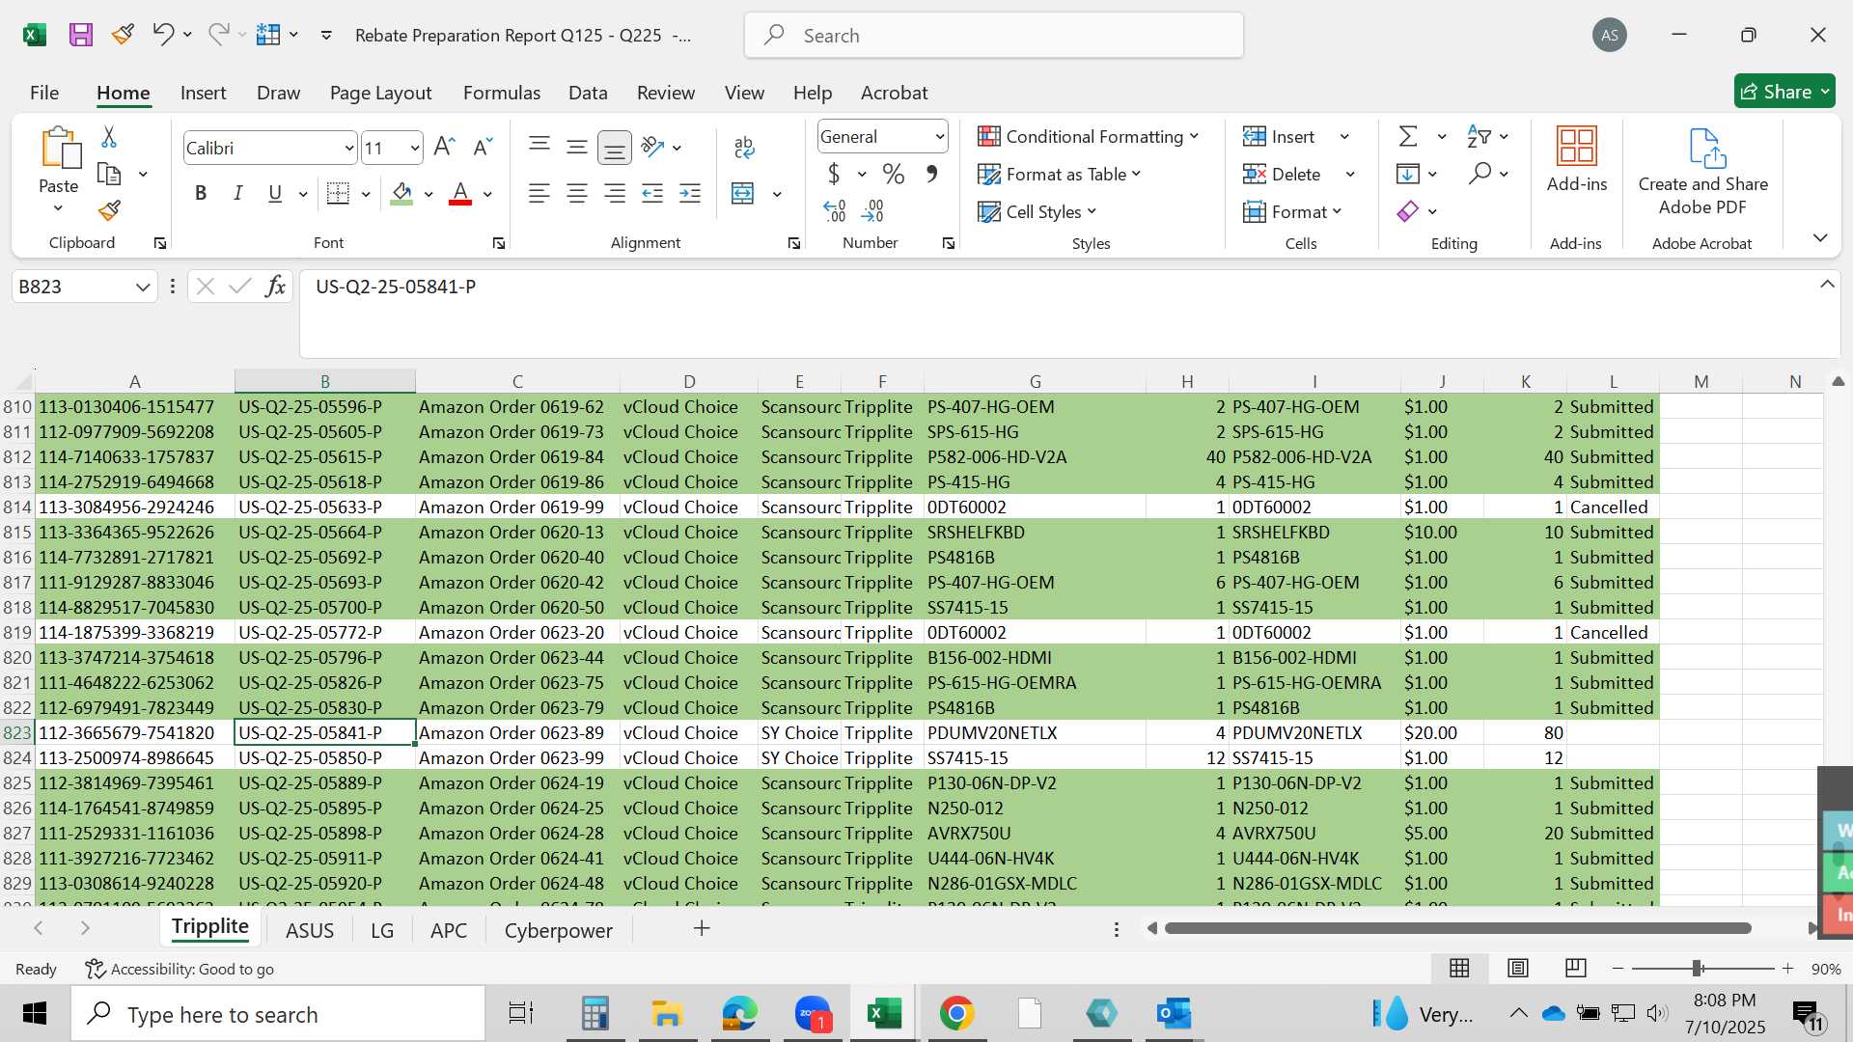
Task: Toggle Top Align alignment
Action: 539,146
